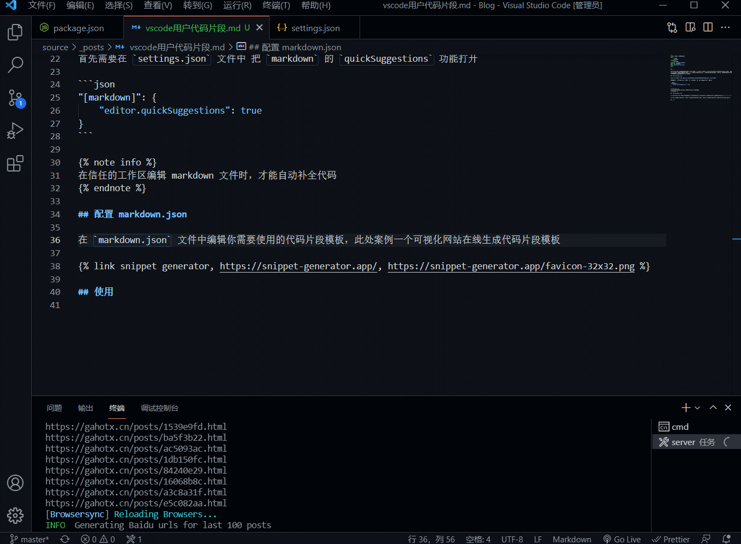741x544 pixels.
Task: Toggle Prettier formatter status item
Action: pyautogui.click(x=671, y=539)
